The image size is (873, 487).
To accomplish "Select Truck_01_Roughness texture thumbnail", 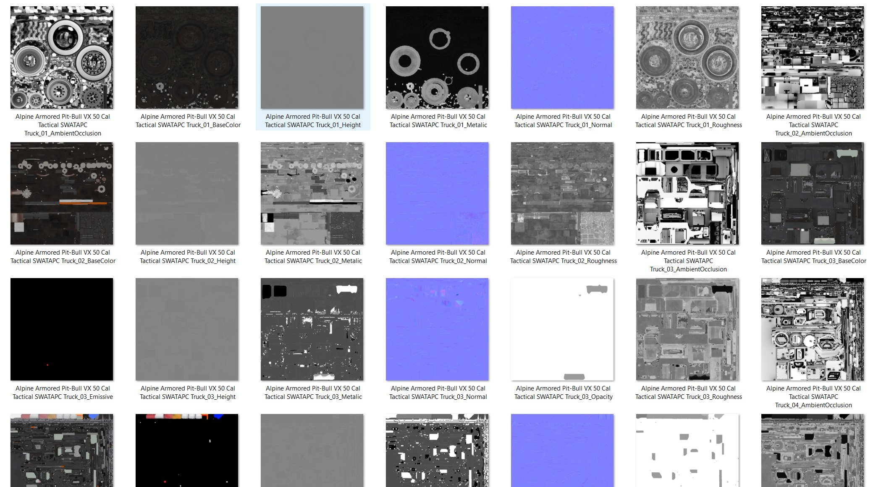I will click(687, 57).
